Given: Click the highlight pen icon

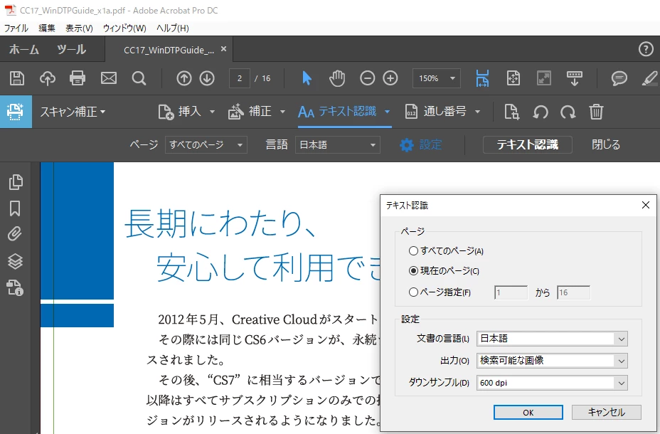Looking at the screenshot, I should [x=650, y=78].
